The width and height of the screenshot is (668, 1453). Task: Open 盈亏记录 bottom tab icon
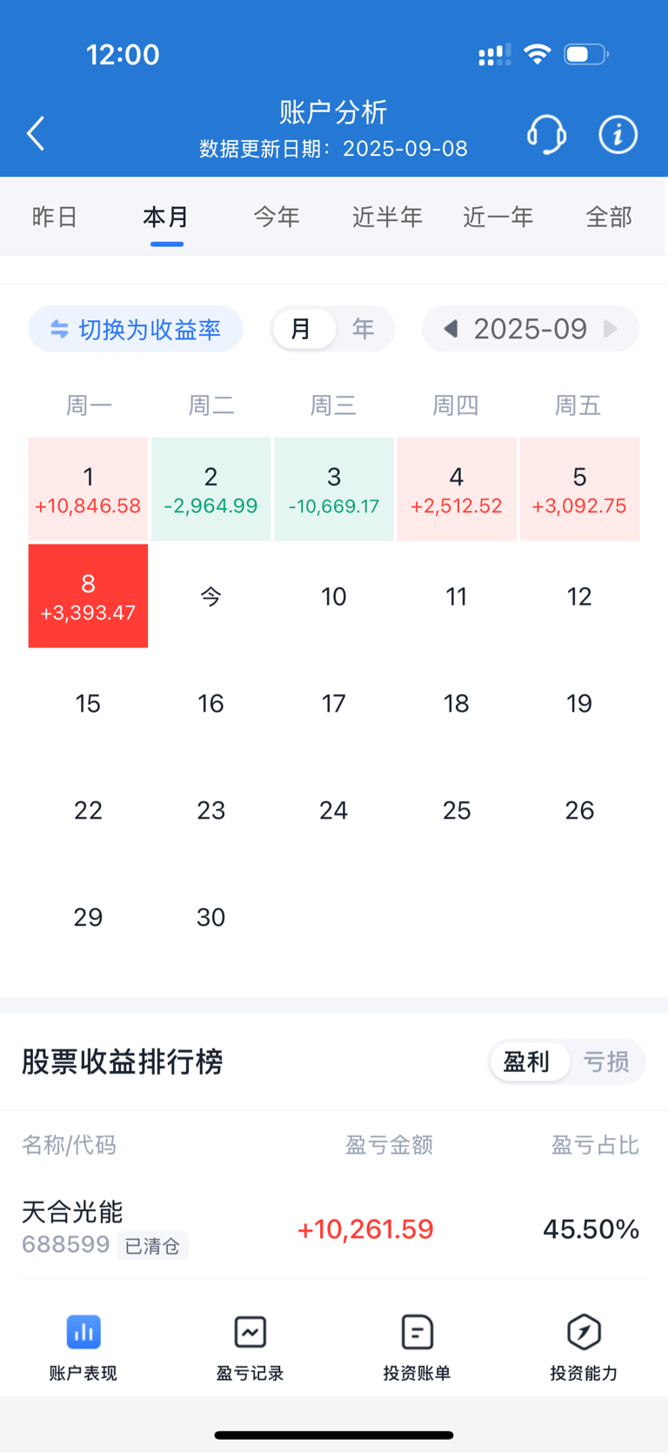[x=250, y=1332]
